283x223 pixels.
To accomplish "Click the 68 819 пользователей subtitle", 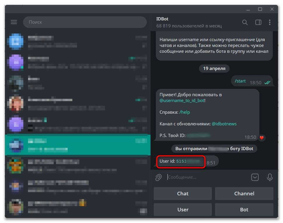I will tap(189, 26).
